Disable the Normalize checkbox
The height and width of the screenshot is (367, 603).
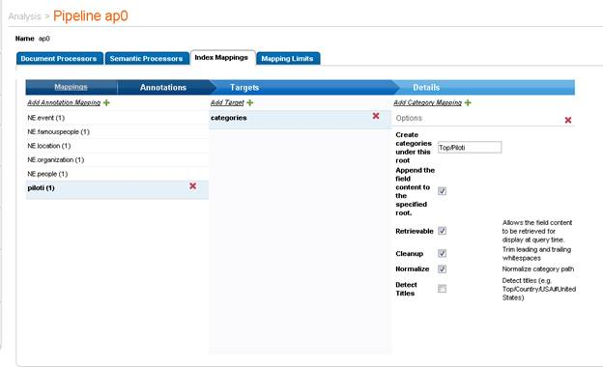(x=442, y=269)
